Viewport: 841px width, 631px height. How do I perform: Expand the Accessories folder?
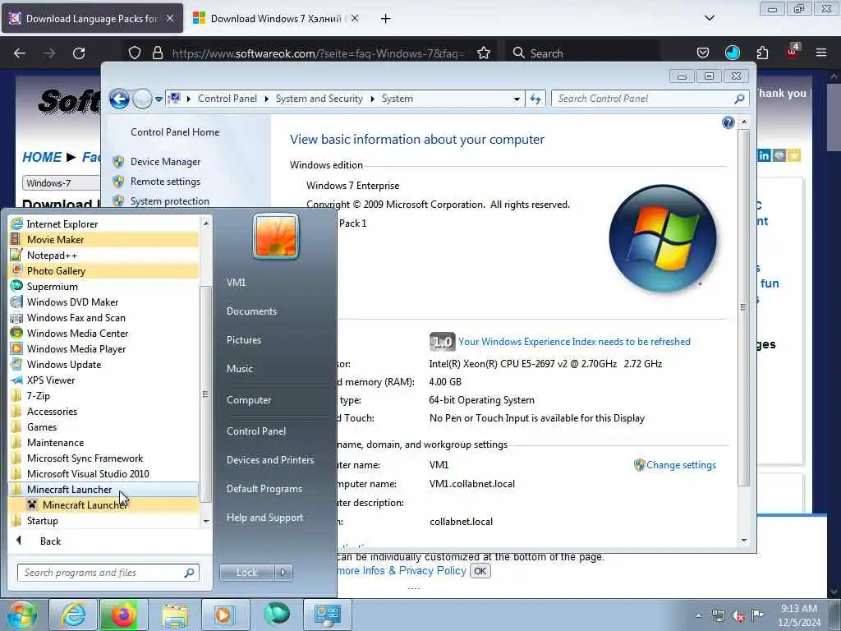104,411
